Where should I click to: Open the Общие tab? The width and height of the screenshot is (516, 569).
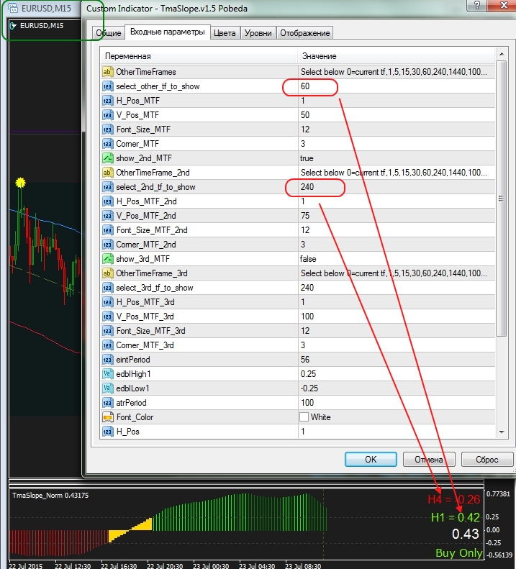[x=108, y=33]
